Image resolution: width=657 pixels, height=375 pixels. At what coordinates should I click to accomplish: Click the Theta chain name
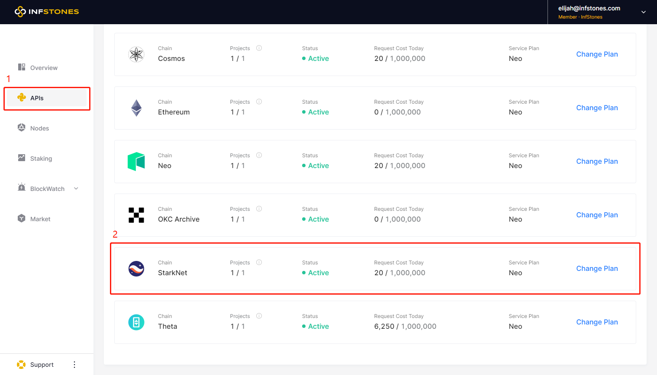[167, 326]
